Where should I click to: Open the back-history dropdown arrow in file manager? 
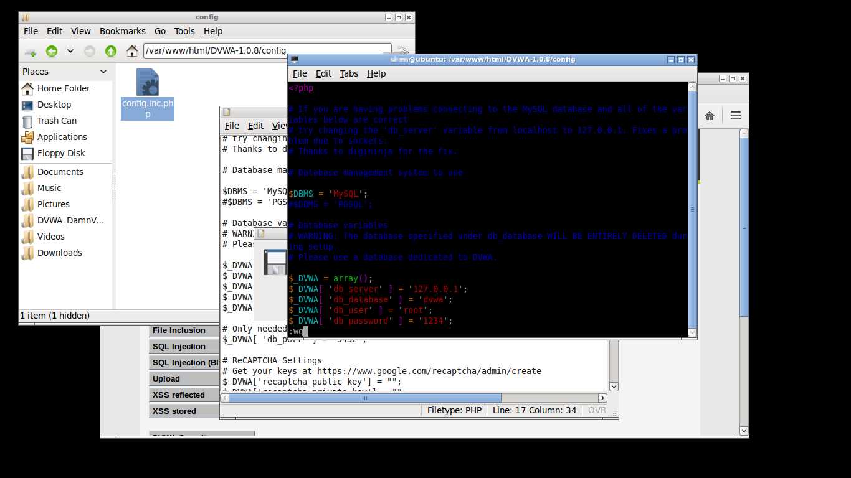70,51
